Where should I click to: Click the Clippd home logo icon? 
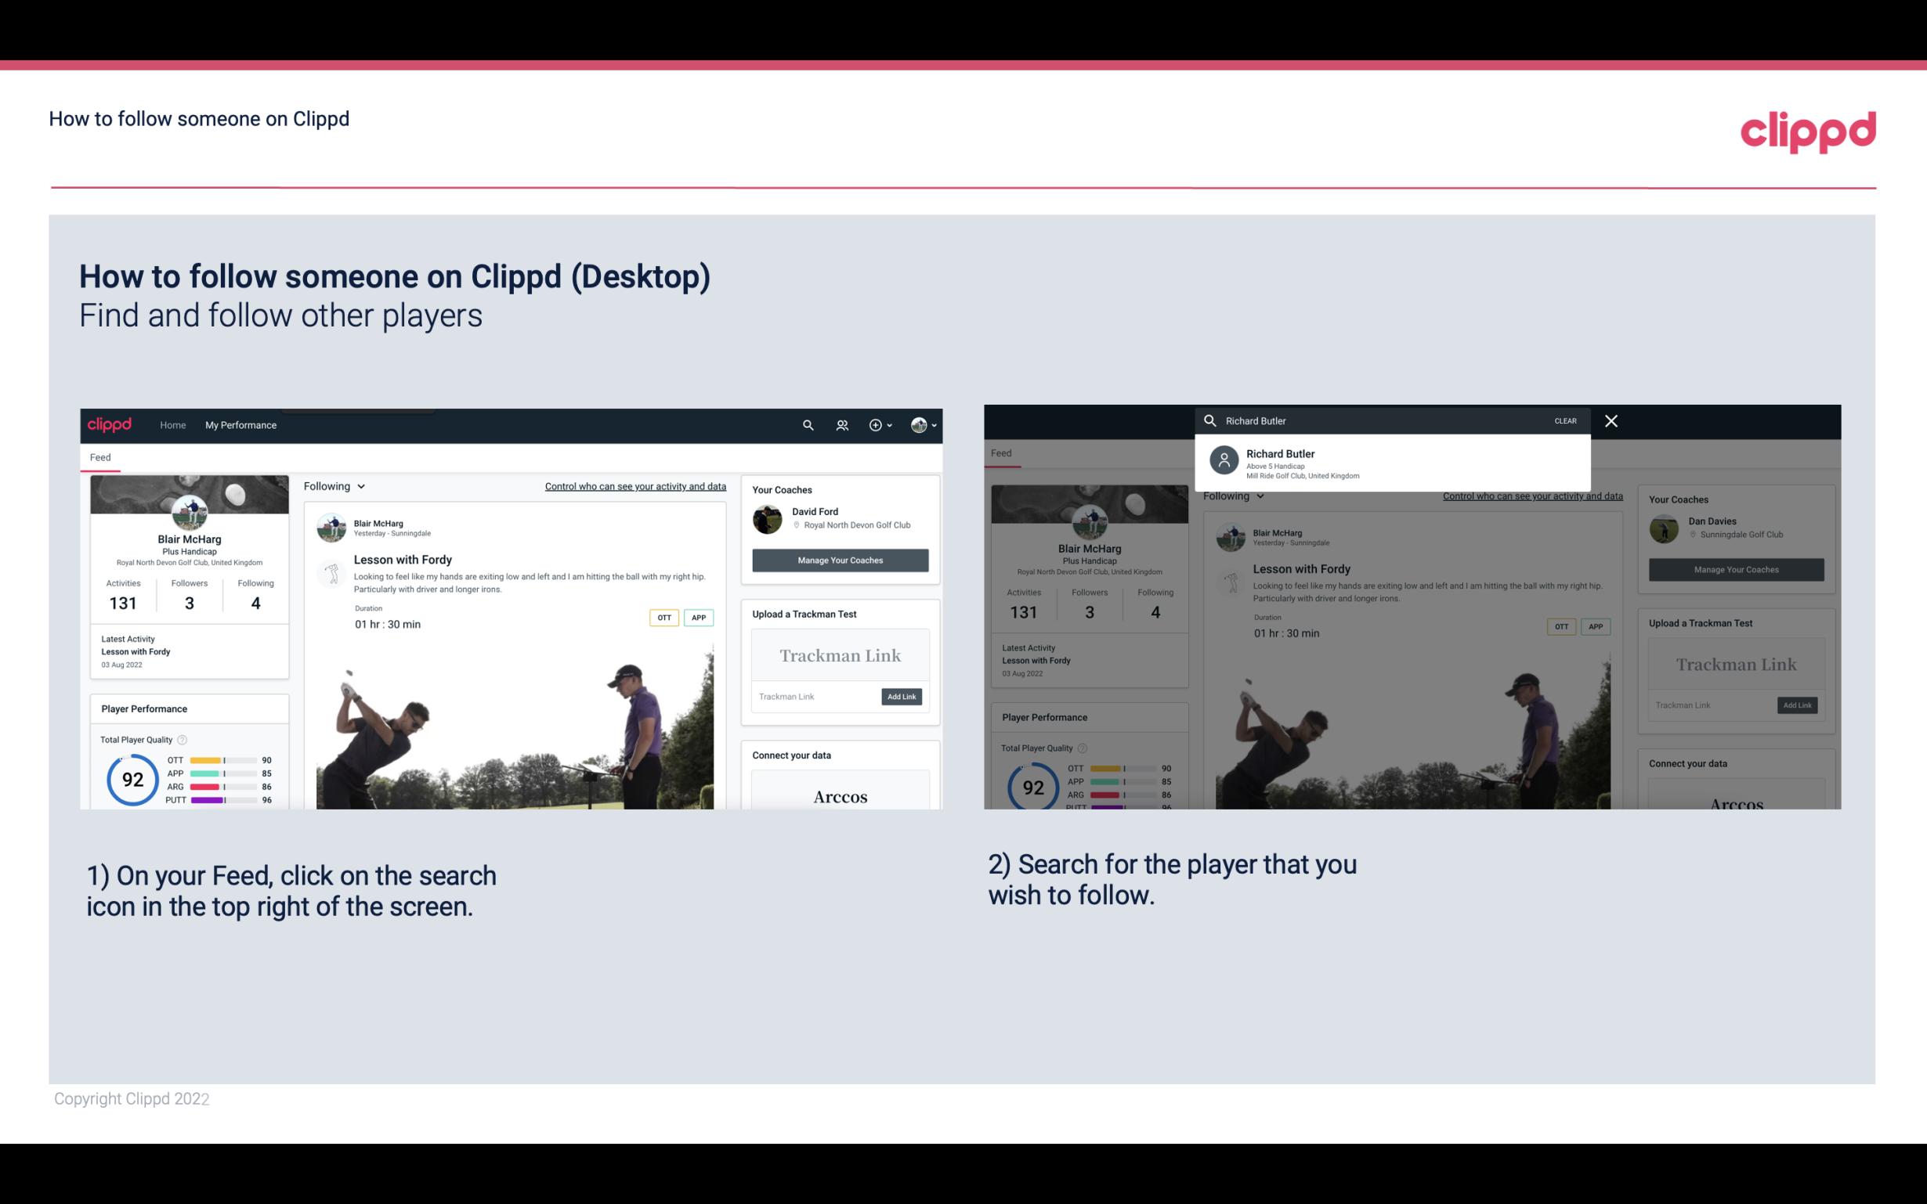[x=111, y=424]
